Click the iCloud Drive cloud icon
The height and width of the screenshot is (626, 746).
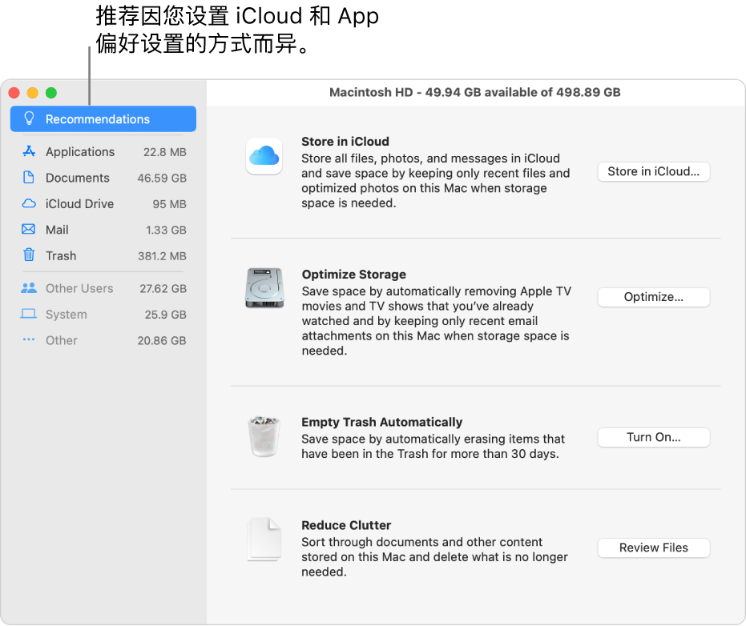pyautogui.click(x=29, y=203)
